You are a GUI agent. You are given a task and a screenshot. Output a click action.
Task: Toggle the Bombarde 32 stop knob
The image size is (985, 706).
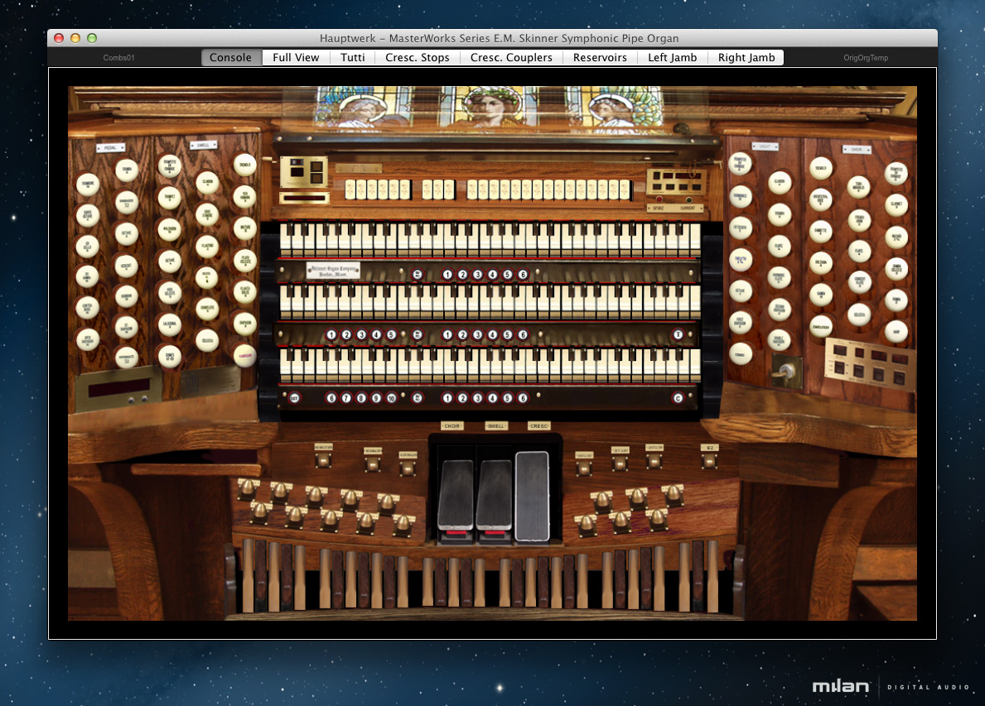(x=127, y=202)
